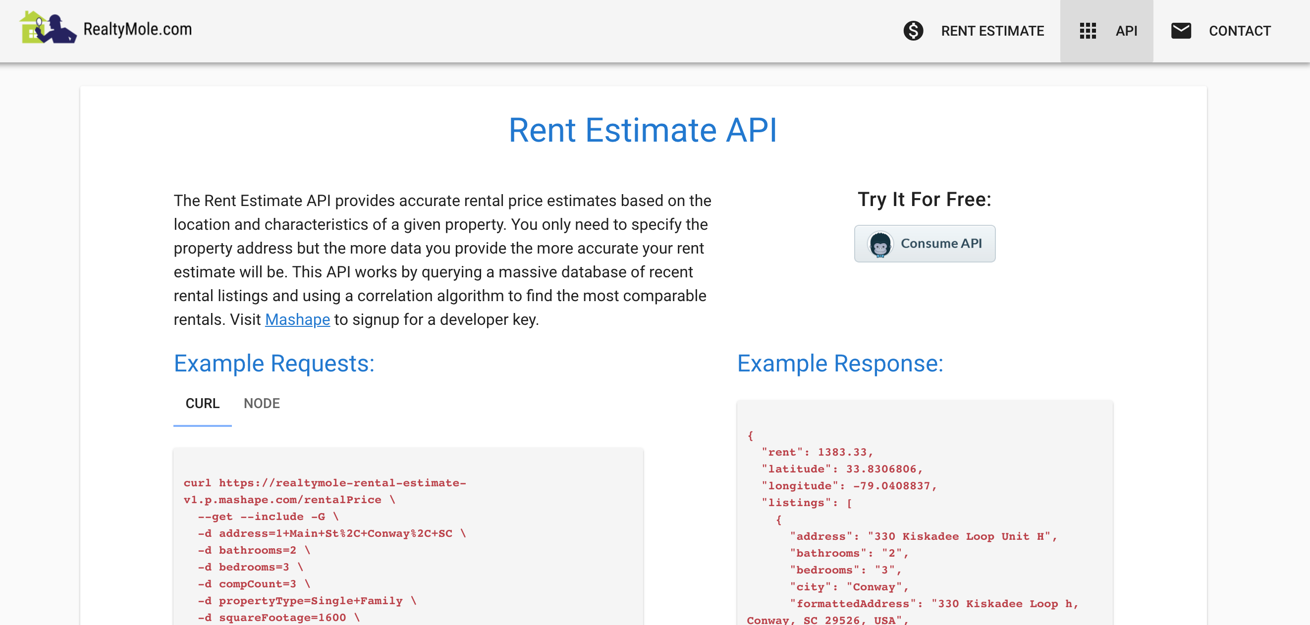Click the Example Response heading
This screenshot has width=1310, height=625.
[x=840, y=364]
